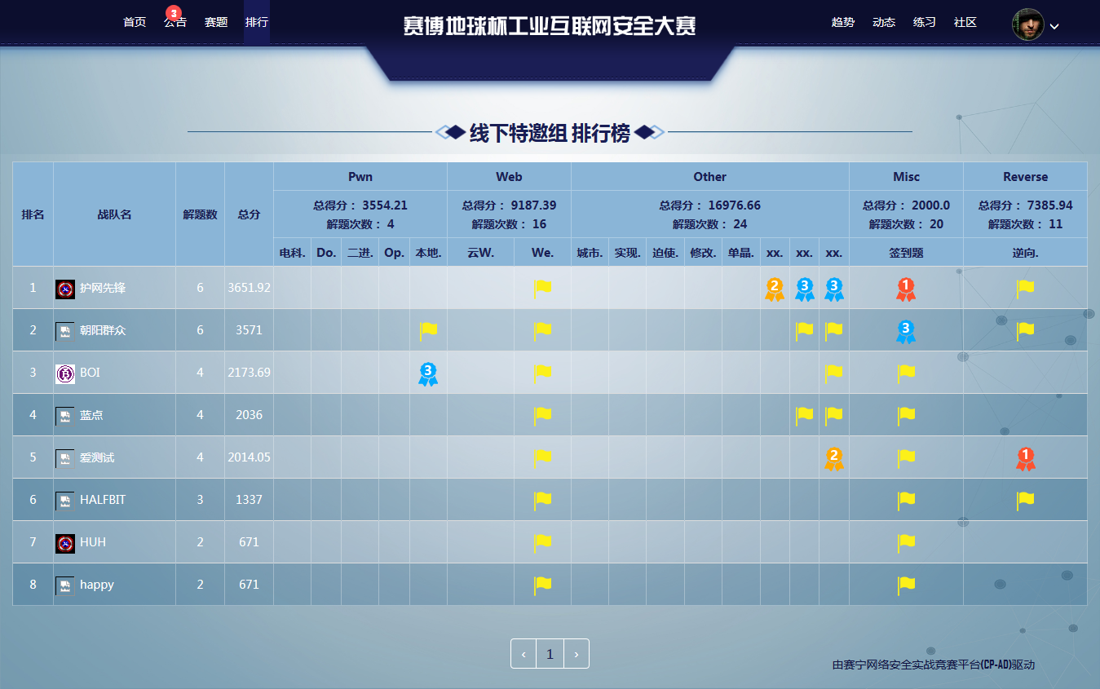Screen dimensions: 1100x689
Task: Go to the next page of results
Action: click(577, 654)
